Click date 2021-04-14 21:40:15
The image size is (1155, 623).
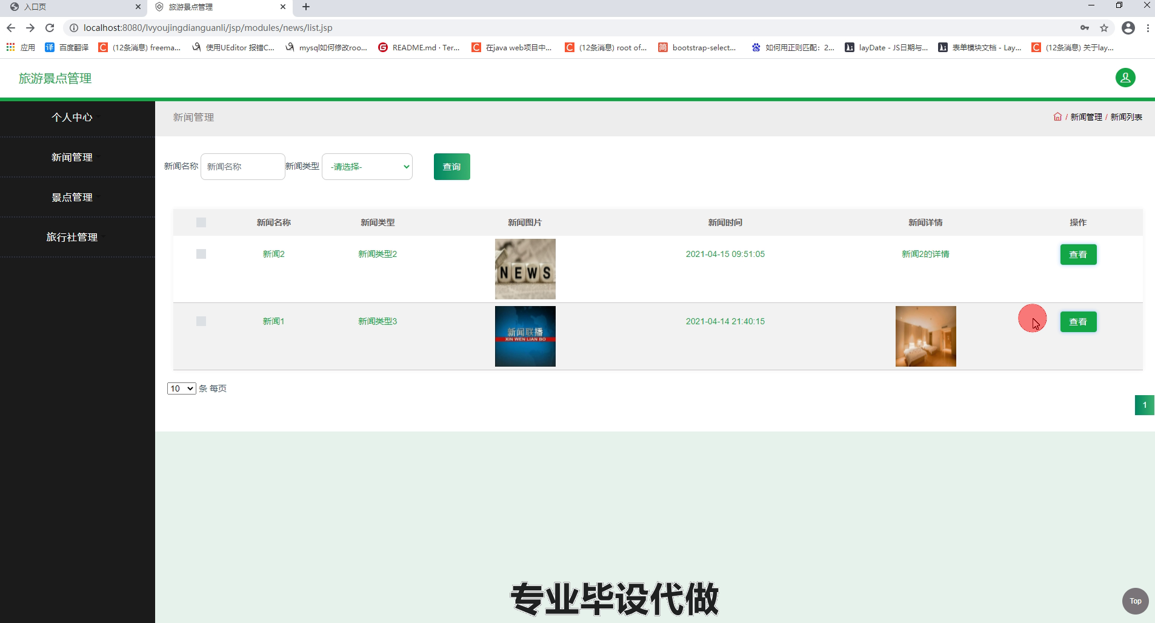(x=725, y=321)
